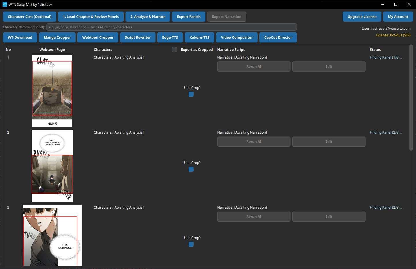
Task: Open the WT-Download tool
Action: point(20,37)
